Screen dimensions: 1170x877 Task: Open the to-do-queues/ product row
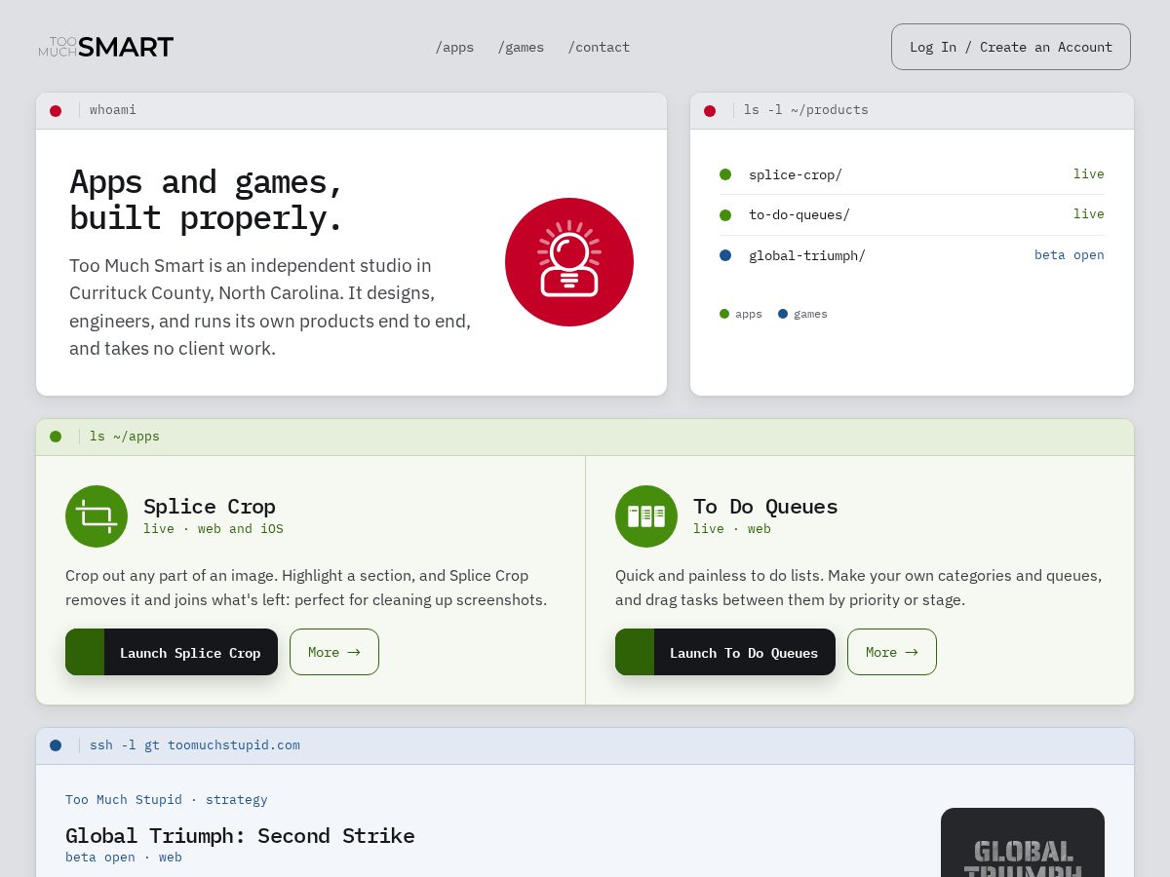click(x=912, y=214)
